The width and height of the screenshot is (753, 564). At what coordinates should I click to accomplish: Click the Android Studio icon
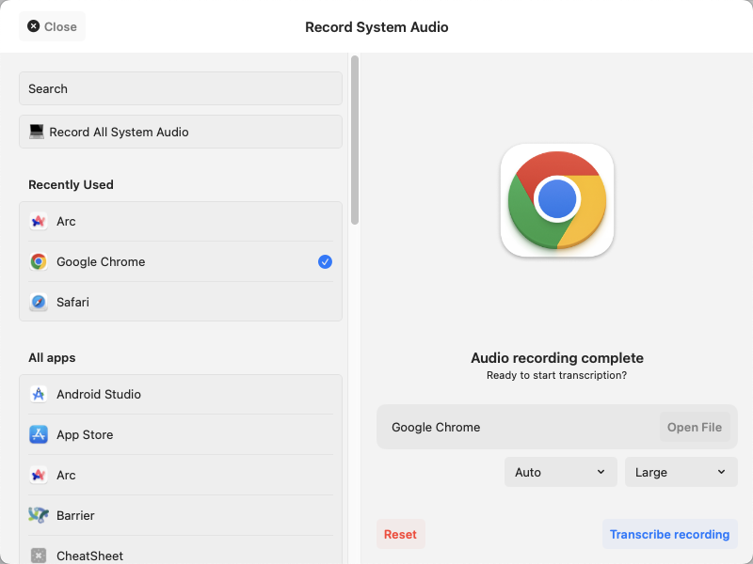(x=39, y=394)
